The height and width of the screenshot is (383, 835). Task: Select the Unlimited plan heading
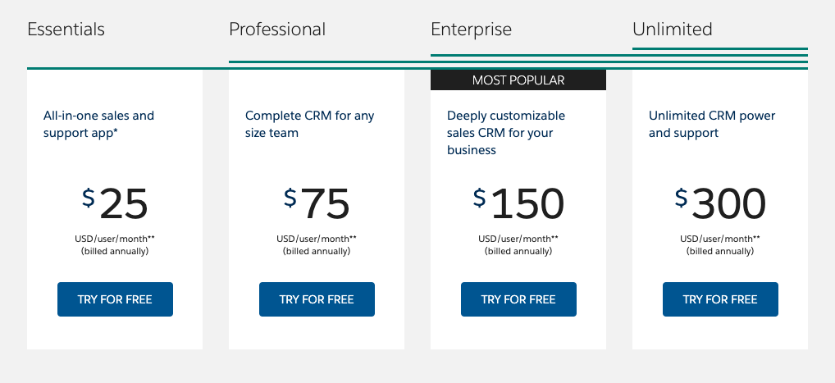pos(672,29)
